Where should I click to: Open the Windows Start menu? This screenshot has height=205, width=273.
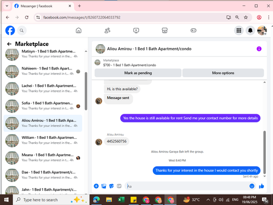pos(7,200)
